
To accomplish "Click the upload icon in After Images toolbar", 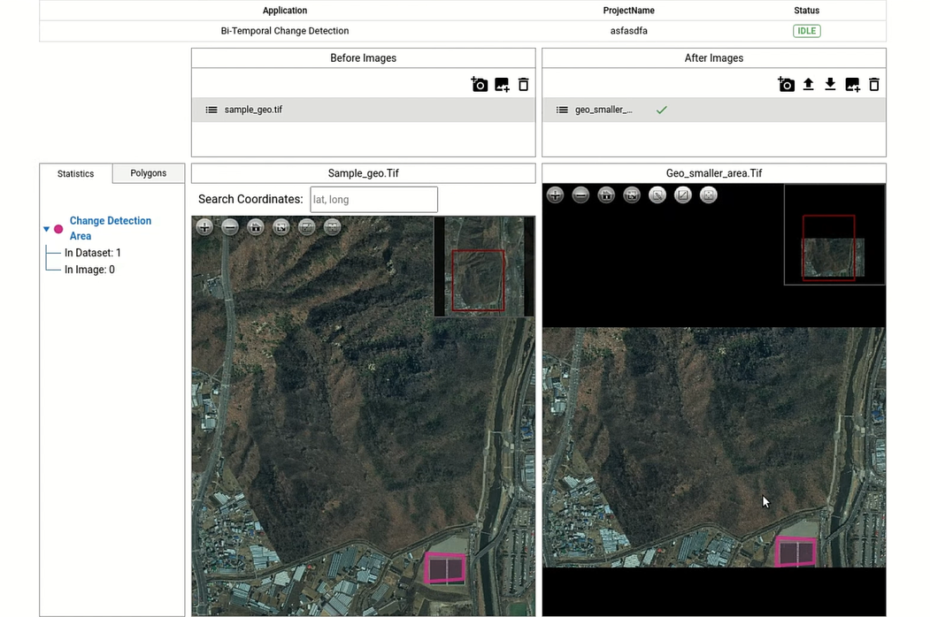I will tap(808, 84).
